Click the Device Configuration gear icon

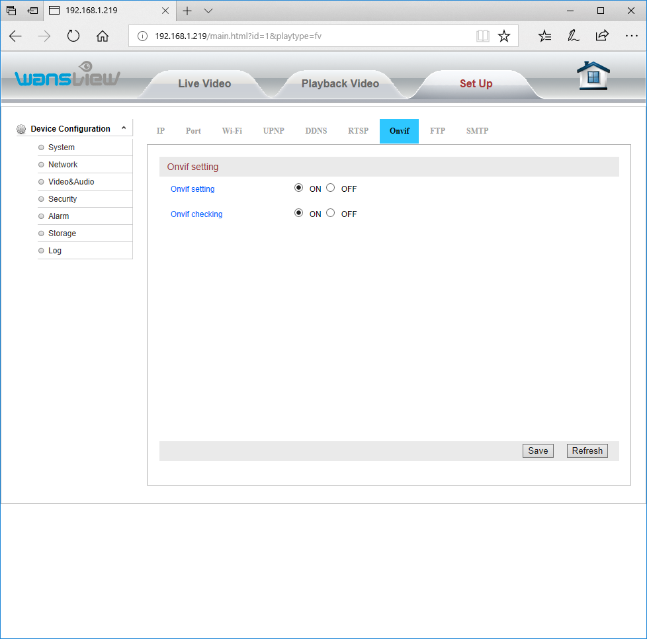click(21, 129)
